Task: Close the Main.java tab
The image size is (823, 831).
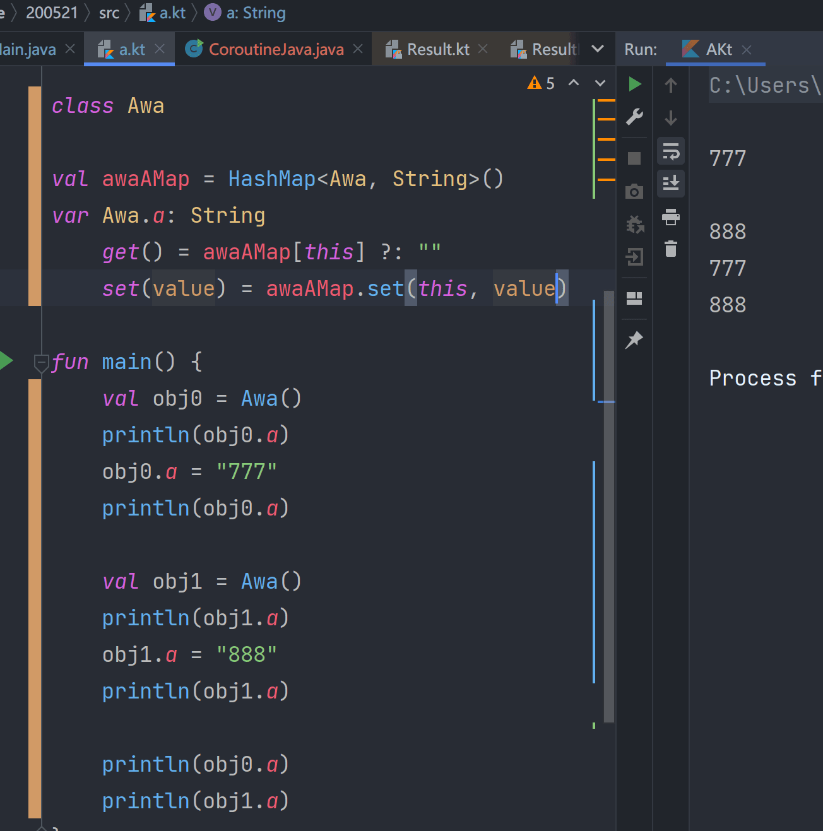Action: (70, 49)
